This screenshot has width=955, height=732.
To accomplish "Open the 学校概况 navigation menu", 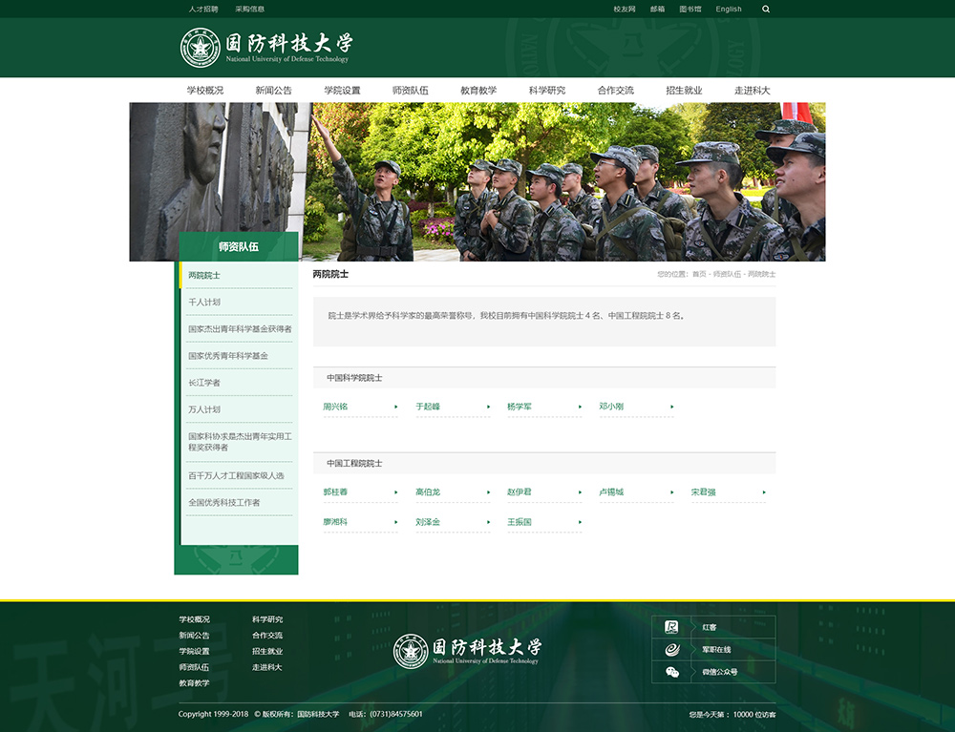I will point(205,91).
